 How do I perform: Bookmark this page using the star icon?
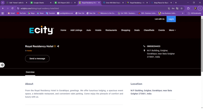182,8
